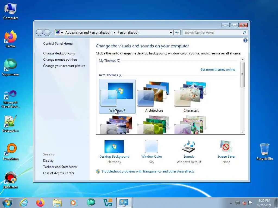
Task: Show hidden tray icons arrow
Action: pos(231,203)
